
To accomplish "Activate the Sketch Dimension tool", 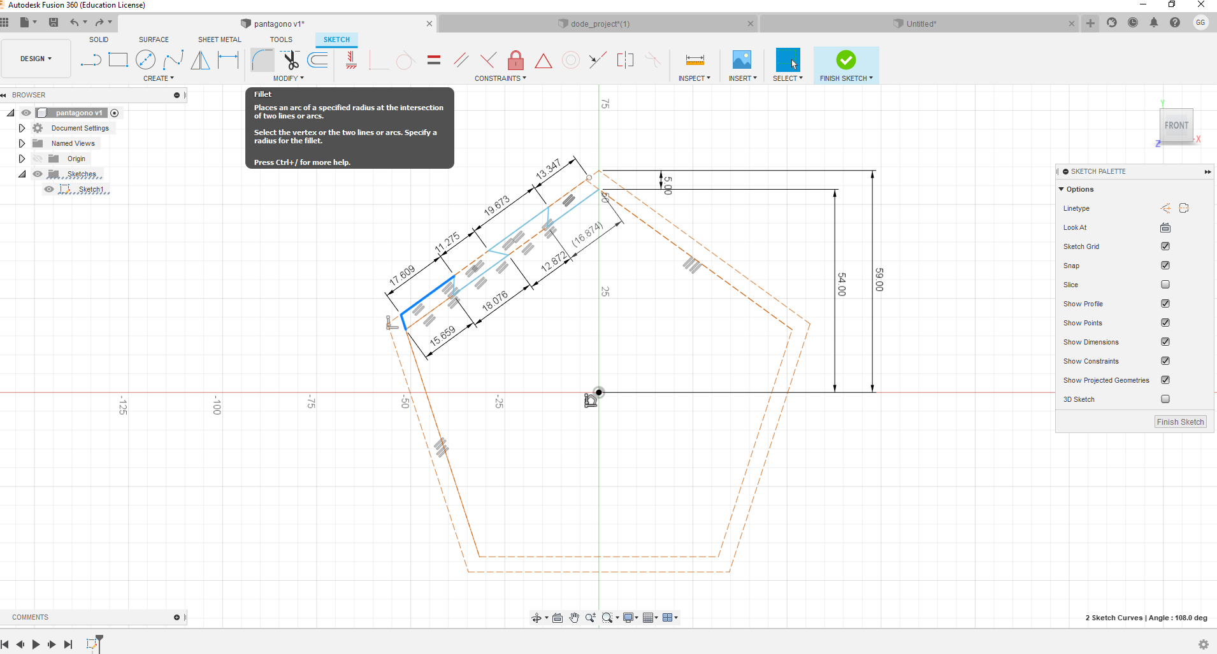I will (228, 60).
